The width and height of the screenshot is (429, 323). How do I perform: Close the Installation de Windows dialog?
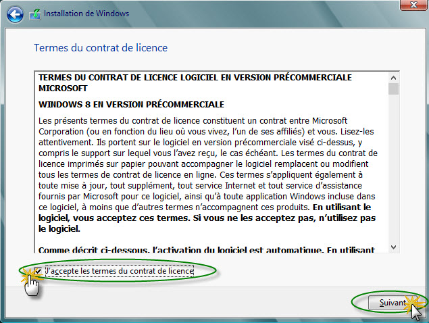coord(413,5)
